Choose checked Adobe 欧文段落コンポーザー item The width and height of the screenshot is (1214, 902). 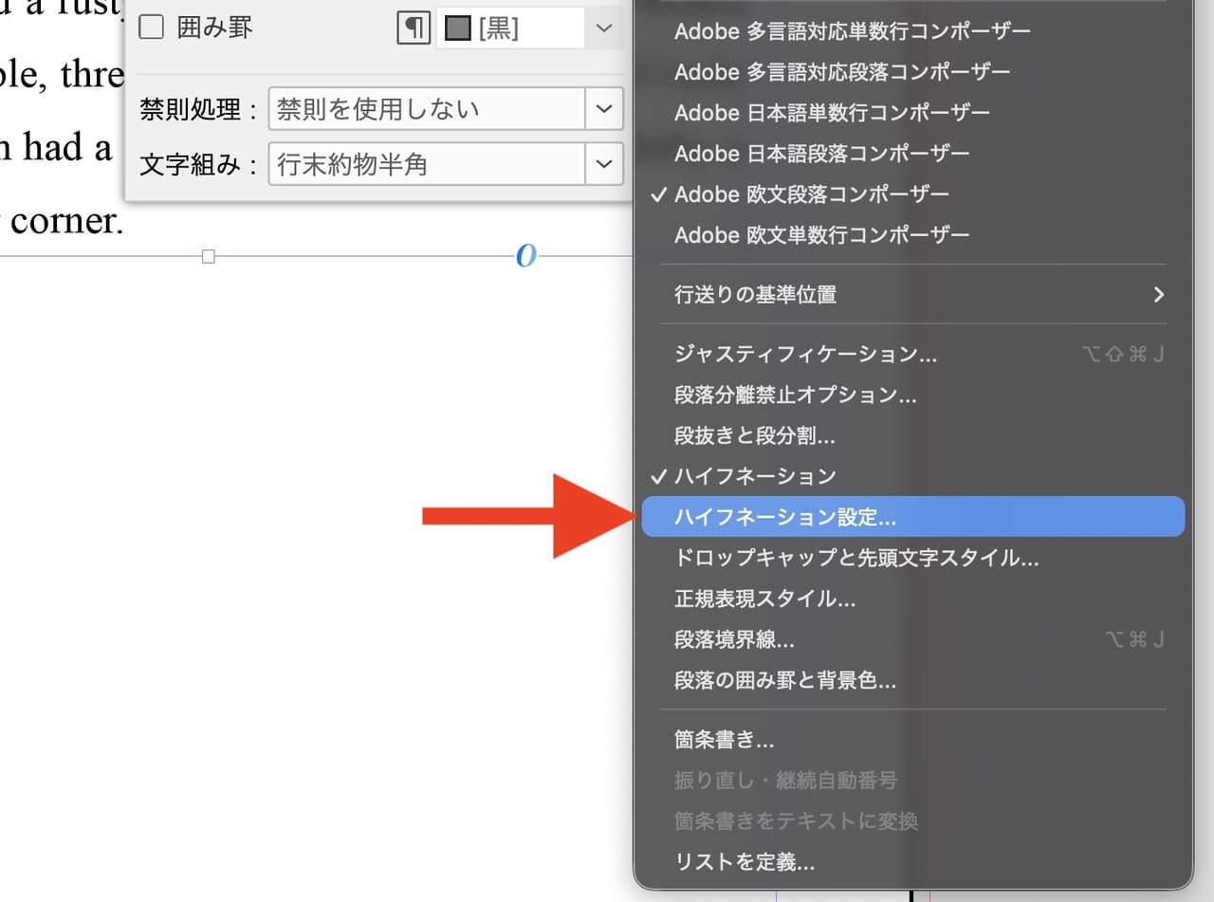[x=913, y=193]
